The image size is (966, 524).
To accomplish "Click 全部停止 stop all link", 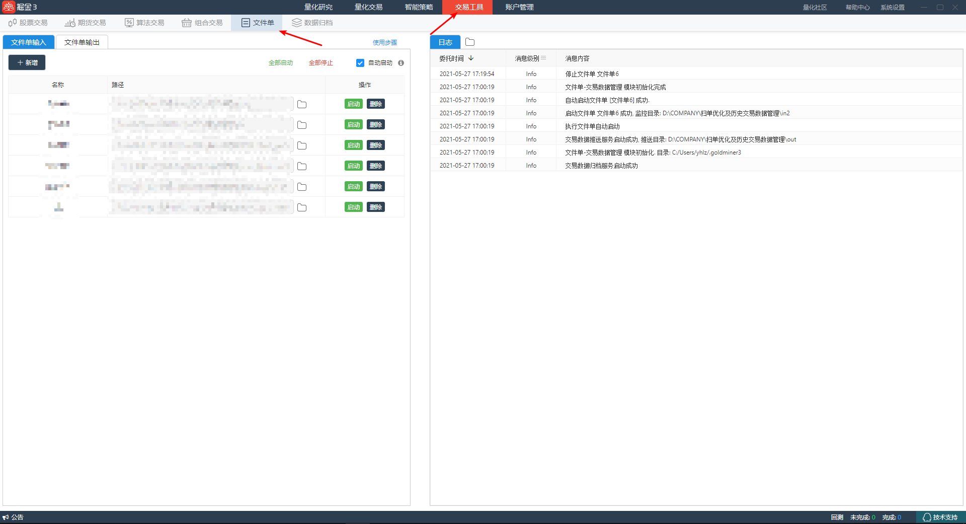I will [x=321, y=63].
